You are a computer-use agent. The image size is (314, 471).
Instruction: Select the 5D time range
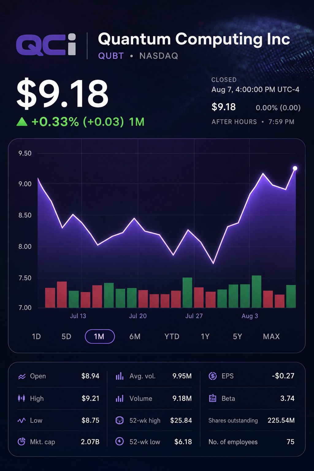click(66, 336)
